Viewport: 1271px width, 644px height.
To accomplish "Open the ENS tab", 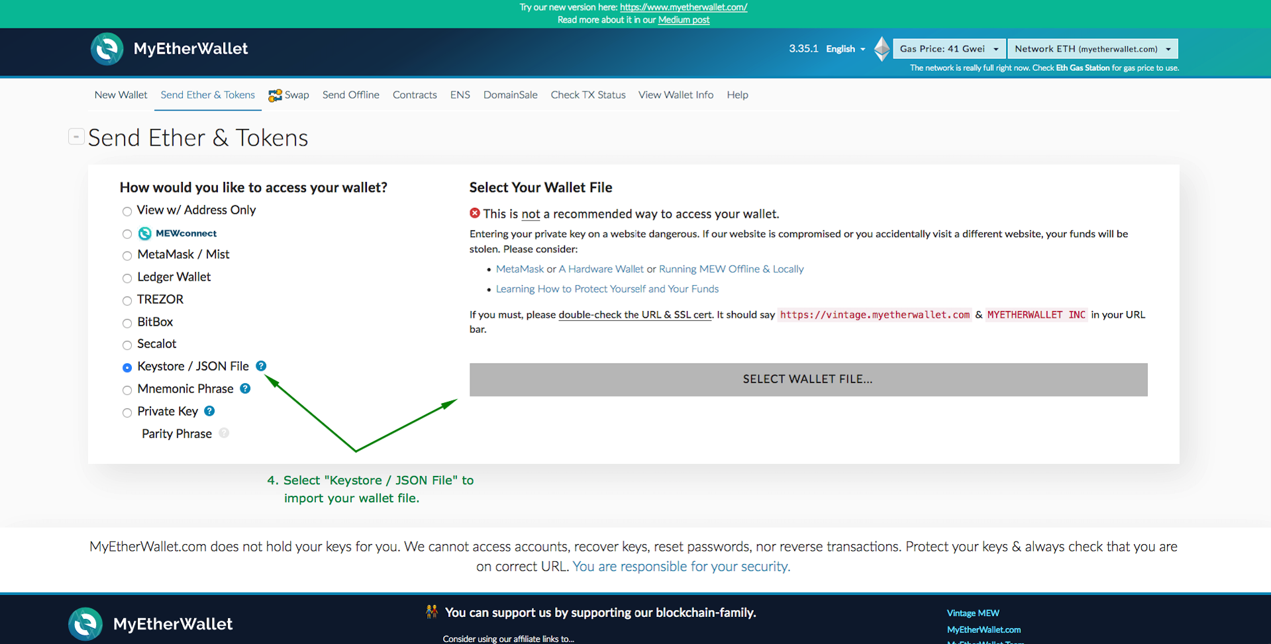I will (x=460, y=95).
